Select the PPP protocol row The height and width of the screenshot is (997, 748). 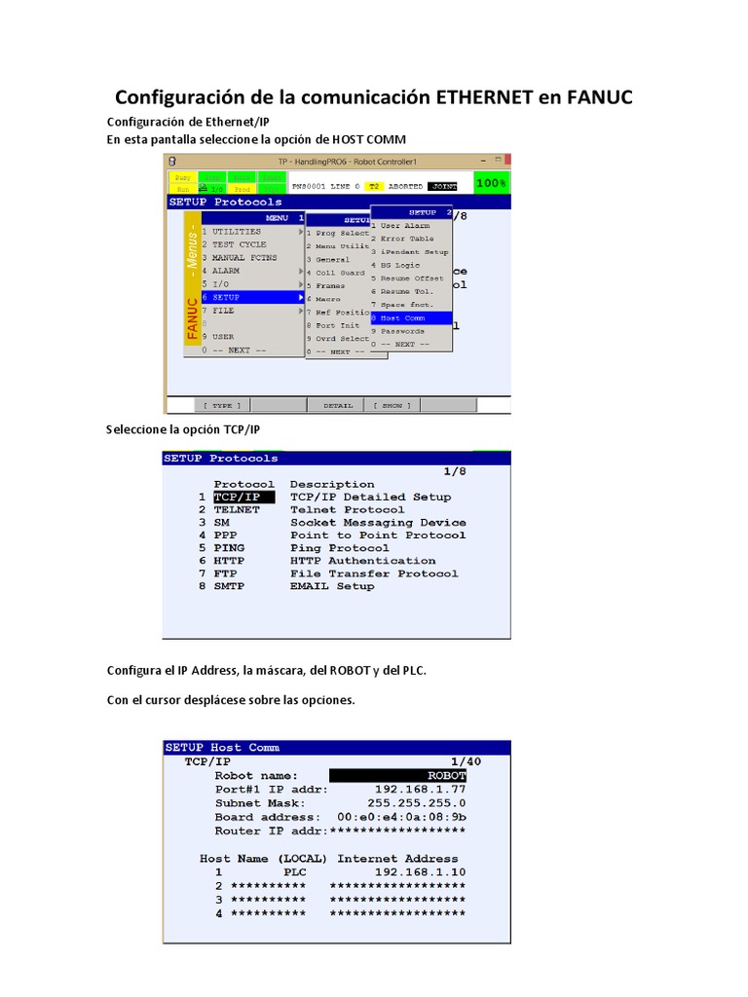tap(225, 535)
